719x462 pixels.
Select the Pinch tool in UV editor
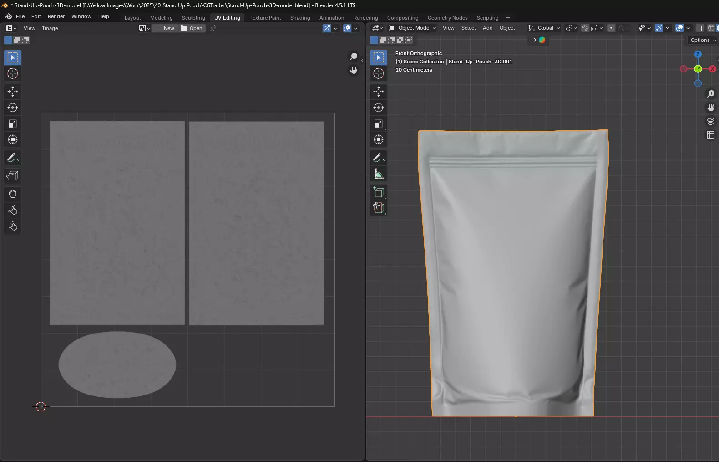[x=13, y=226]
